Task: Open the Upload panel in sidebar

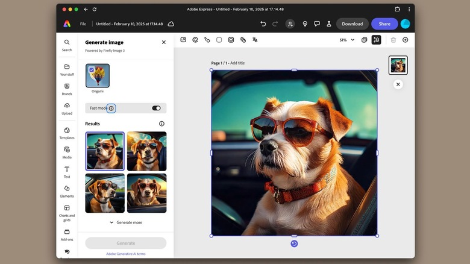Action: tap(67, 108)
